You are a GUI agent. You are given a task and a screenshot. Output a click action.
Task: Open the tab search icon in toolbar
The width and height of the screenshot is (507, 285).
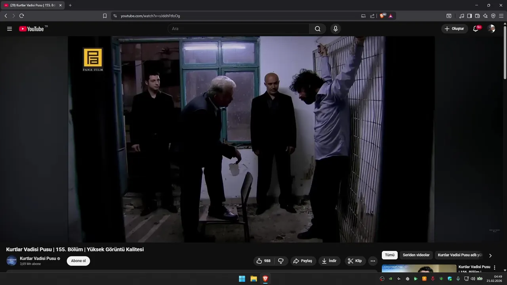point(449,16)
